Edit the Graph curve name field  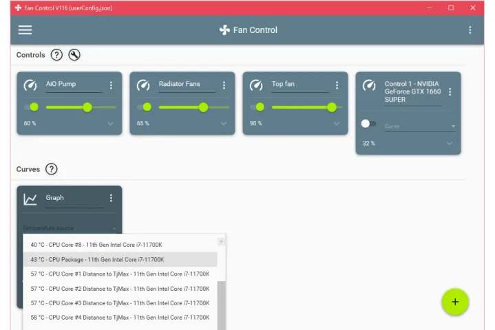74,199
